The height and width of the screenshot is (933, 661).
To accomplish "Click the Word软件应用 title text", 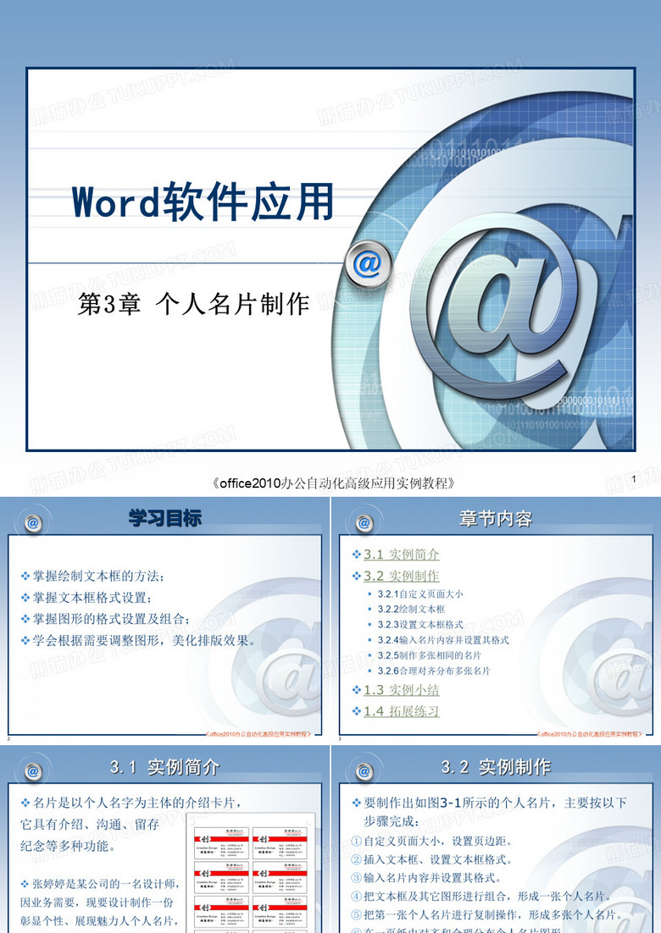I will [203, 202].
